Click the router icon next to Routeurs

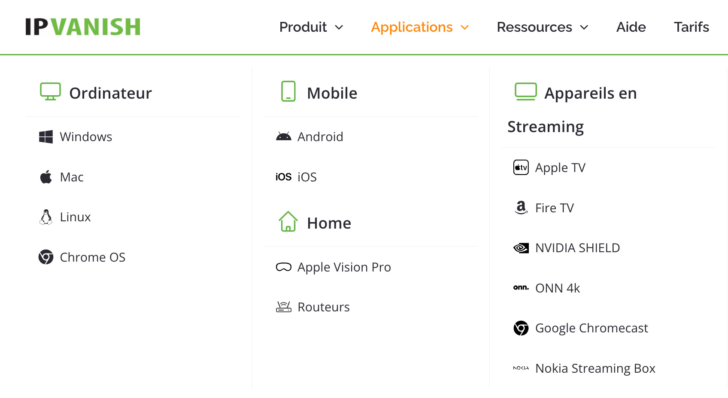284,306
